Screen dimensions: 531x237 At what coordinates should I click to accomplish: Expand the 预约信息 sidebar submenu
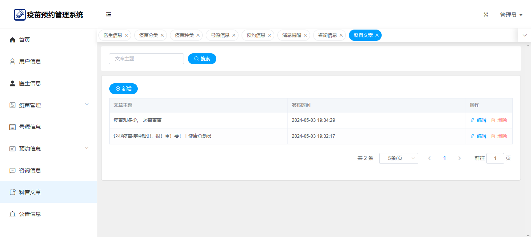click(48, 149)
